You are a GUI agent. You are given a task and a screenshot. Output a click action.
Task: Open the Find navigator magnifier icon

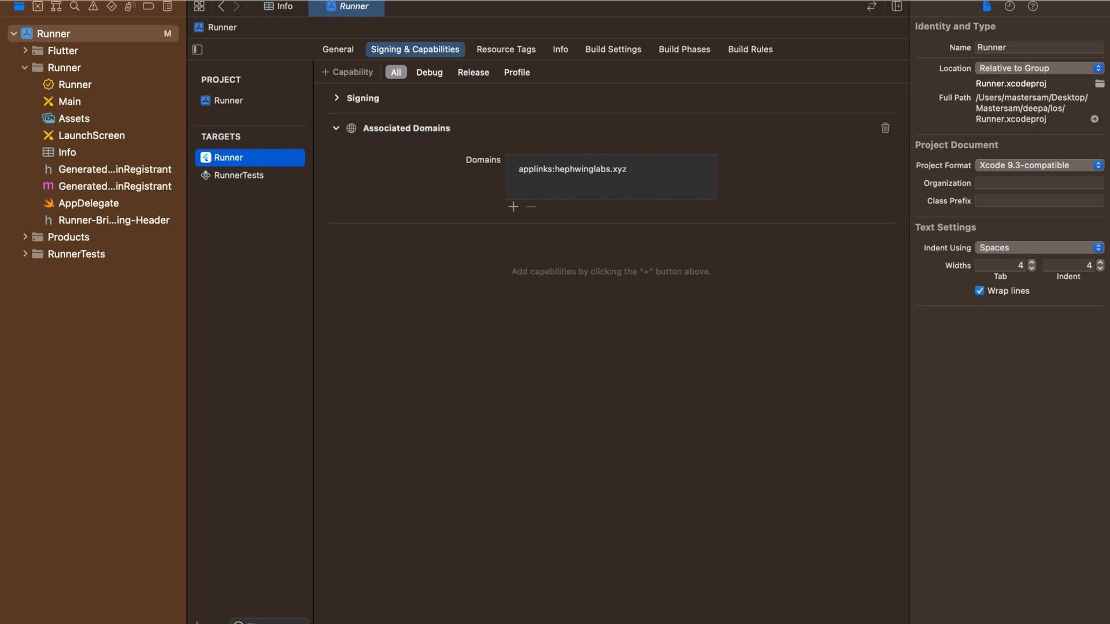(x=75, y=6)
